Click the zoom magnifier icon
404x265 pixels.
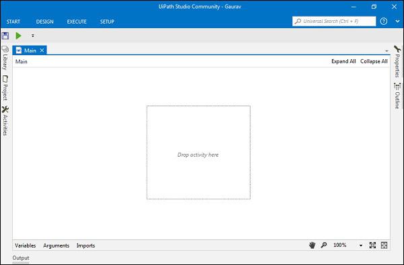[x=324, y=245]
